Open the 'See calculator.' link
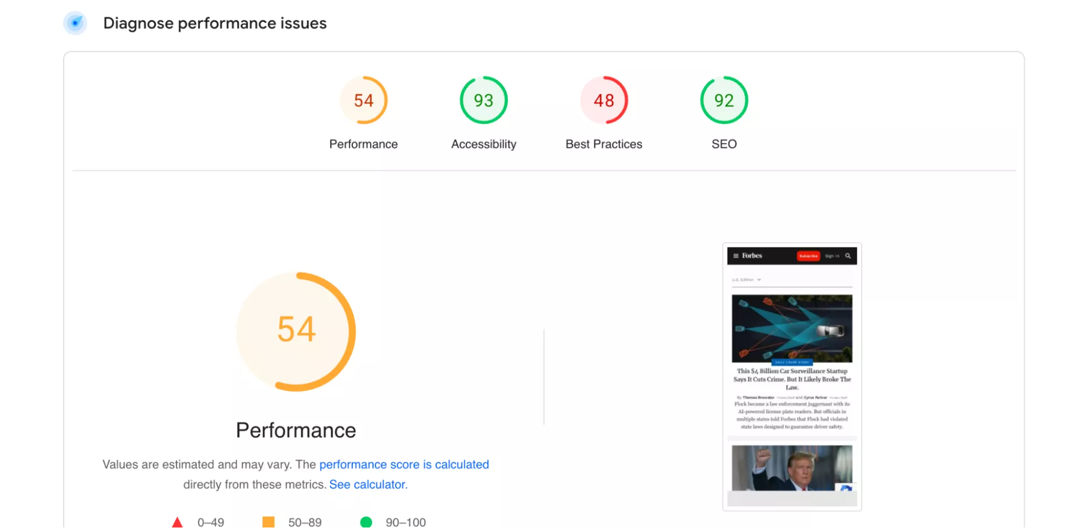 [x=368, y=484]
